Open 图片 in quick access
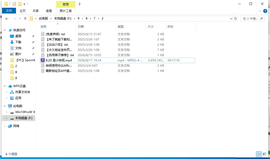This screenshot has width=270, height=159. coord(18,54)
